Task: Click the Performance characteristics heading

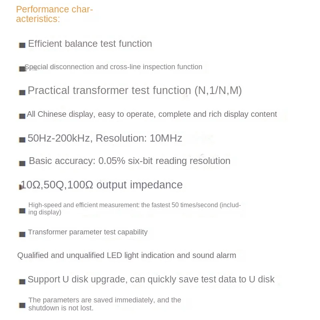Action: click(54, 14)
